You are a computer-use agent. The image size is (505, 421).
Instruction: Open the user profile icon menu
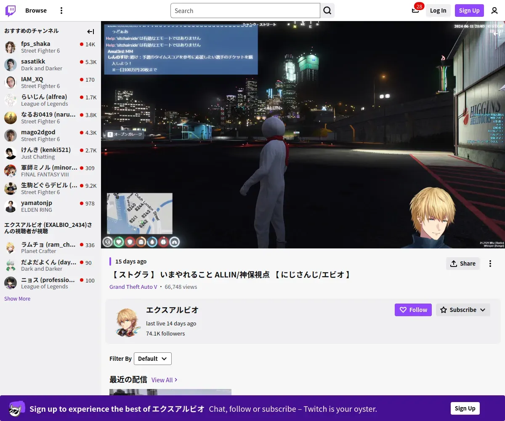pos(494,11)
